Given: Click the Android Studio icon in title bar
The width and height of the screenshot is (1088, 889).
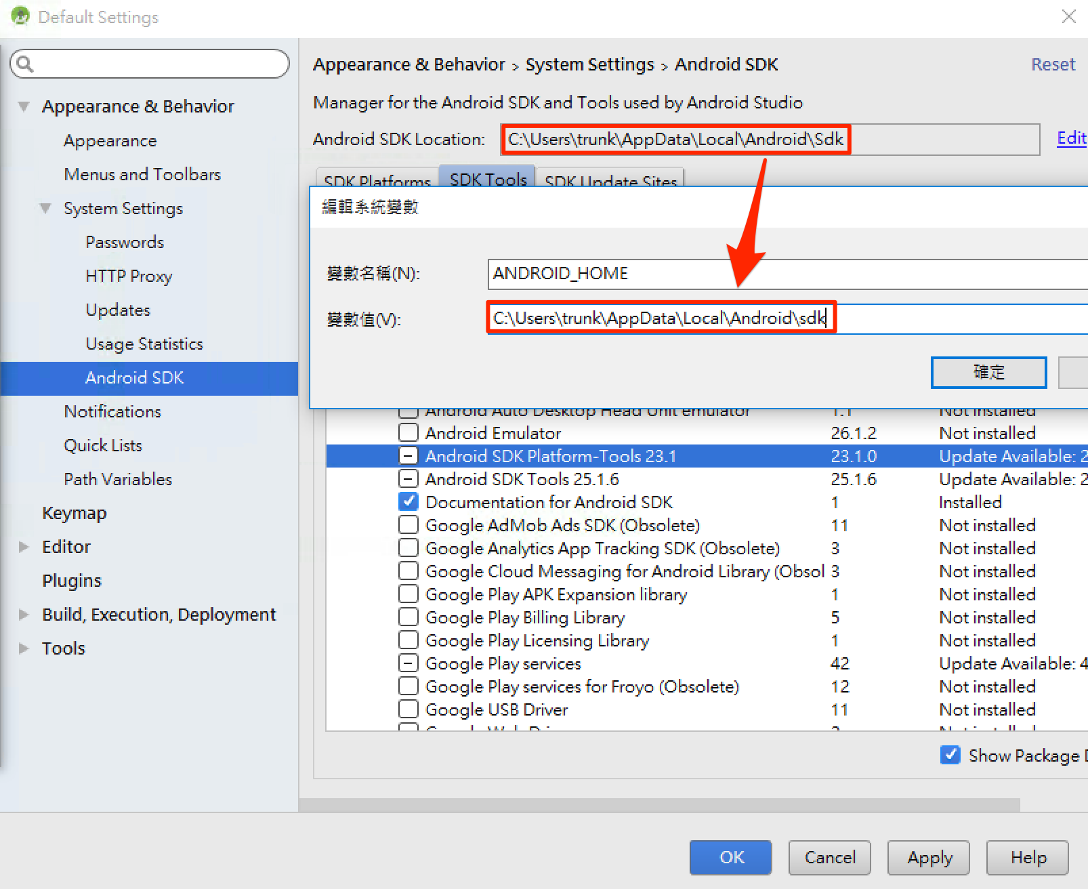Looking at the screenshot, I should (x=20, y=16).
